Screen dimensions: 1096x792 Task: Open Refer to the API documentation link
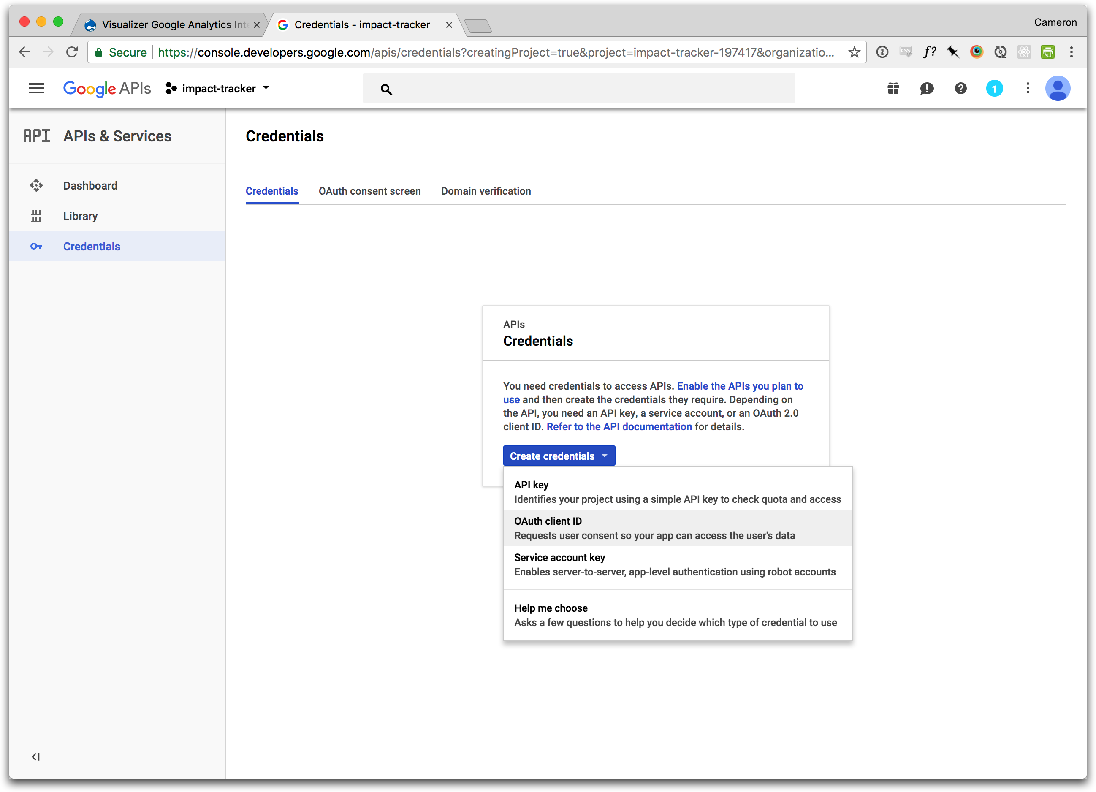pyautogui.click(x=619, y=427)
